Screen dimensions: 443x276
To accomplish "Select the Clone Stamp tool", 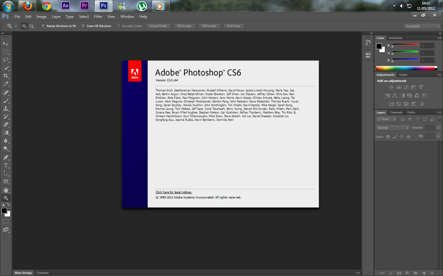I will pyautogui.click(x=6, y=109).
